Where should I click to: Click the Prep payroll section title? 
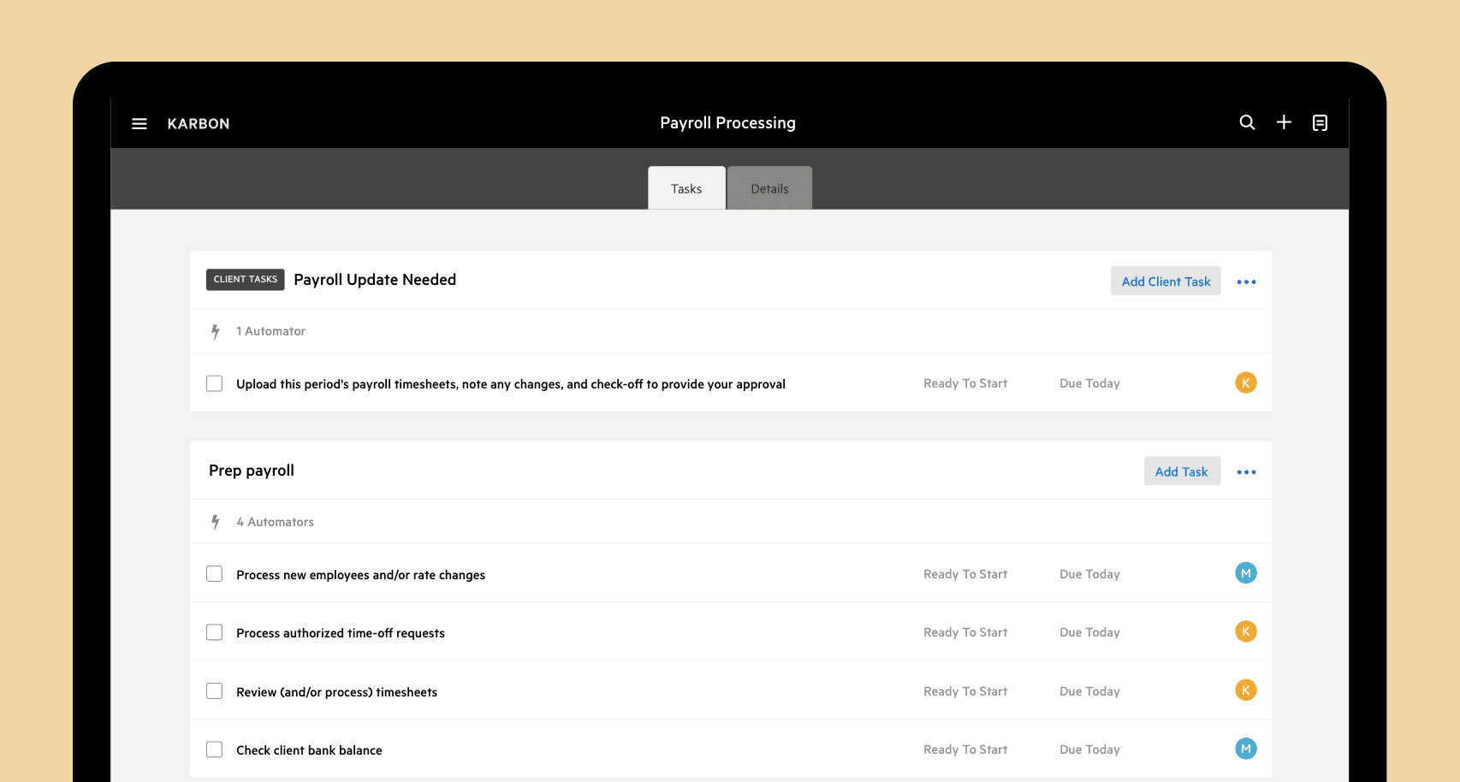(x=252, y=471)
